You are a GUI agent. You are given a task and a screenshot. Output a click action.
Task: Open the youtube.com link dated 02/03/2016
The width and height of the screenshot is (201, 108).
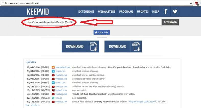tap(61, 79)
